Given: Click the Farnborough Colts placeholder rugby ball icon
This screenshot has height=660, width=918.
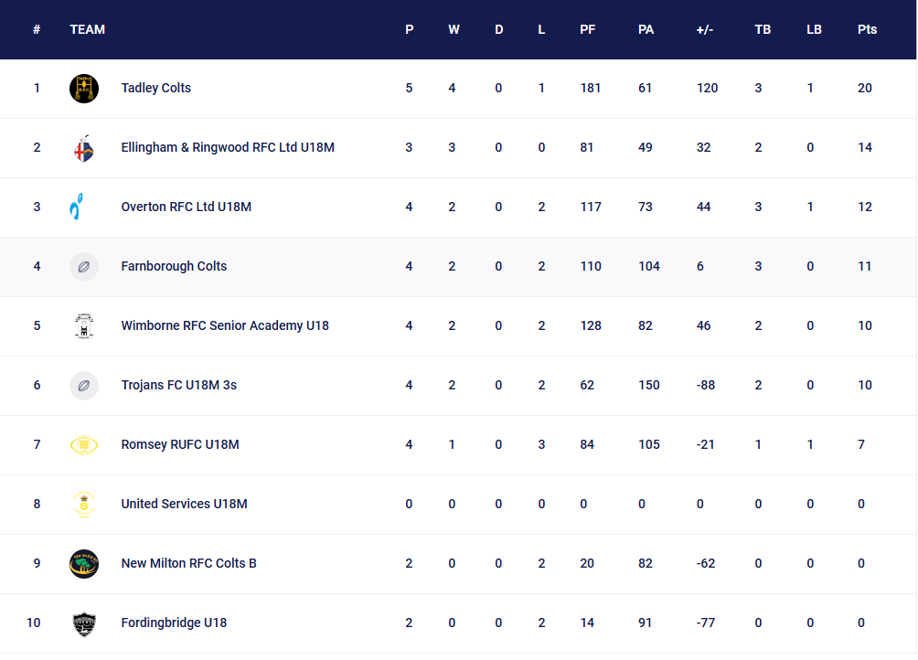Looking at the screenshot, I should coord(84,267).
